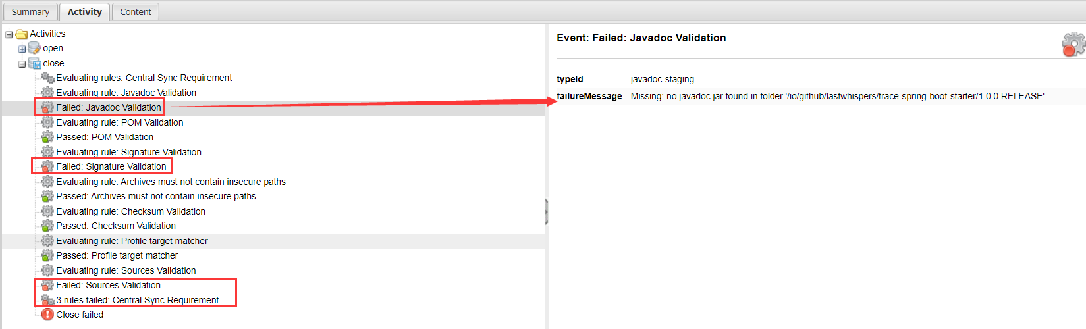The height and width of the screenshot is (329, 1086).
Task: Click the green gear icon beside Passed: POM Validation
Action: pos(47,137)
